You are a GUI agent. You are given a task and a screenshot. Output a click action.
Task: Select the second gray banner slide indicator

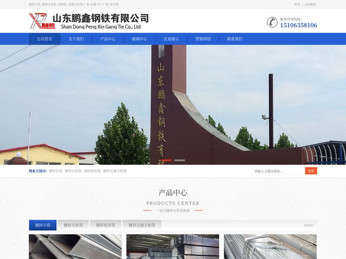tap(180, 160)
